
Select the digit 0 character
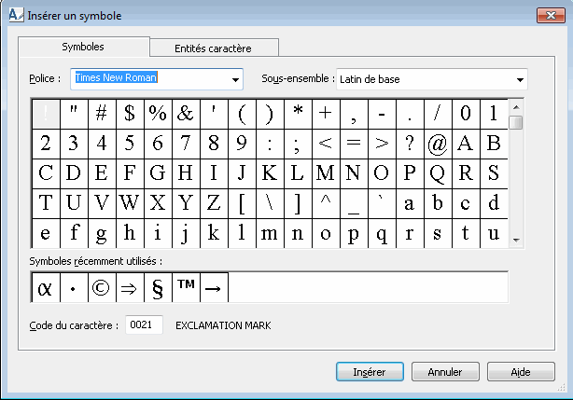pyautogui.click(x=466, y=114)
